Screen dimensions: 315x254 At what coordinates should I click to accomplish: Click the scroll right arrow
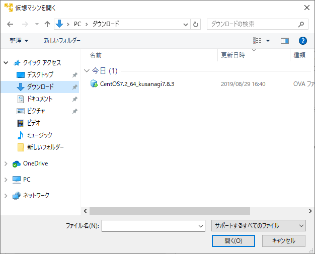point(310,211)
